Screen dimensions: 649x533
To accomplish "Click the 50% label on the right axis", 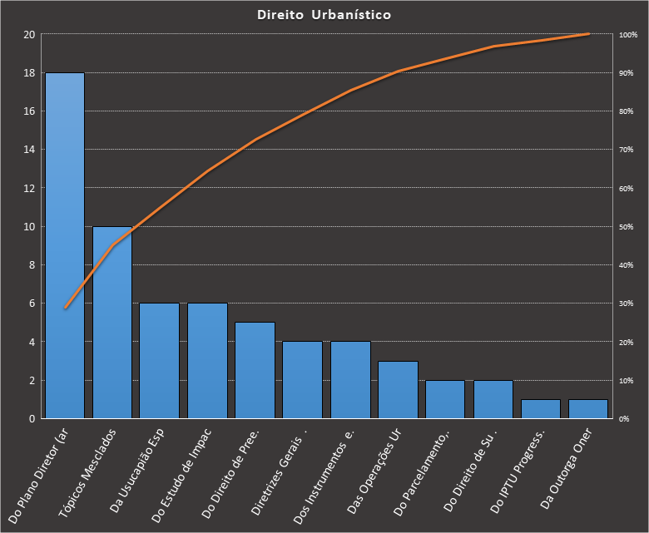I will pos(627,227).
